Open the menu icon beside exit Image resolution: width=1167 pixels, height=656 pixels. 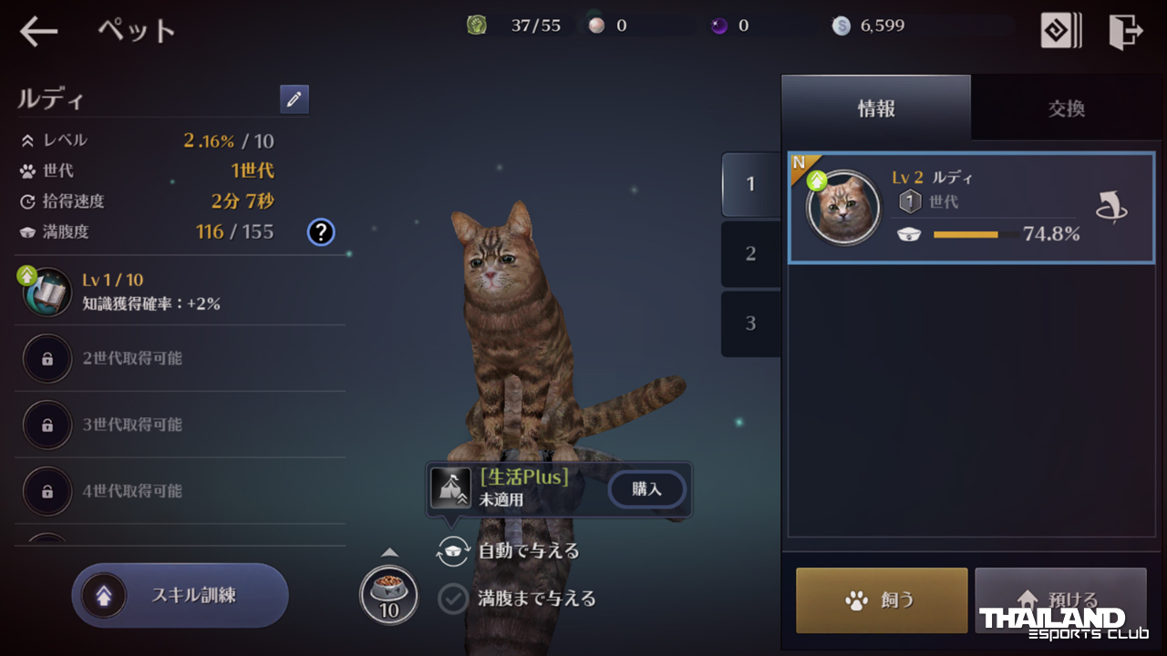coord(1061,31)
